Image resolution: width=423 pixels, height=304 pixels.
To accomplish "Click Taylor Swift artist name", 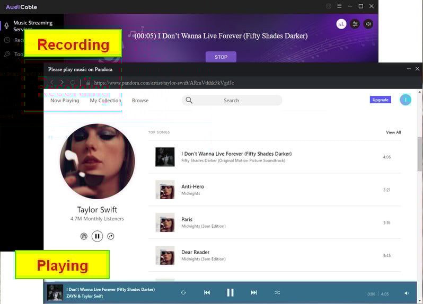I will [97, 210].
